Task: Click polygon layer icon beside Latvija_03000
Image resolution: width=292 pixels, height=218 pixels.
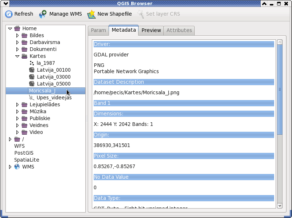Action: [32, 77]
